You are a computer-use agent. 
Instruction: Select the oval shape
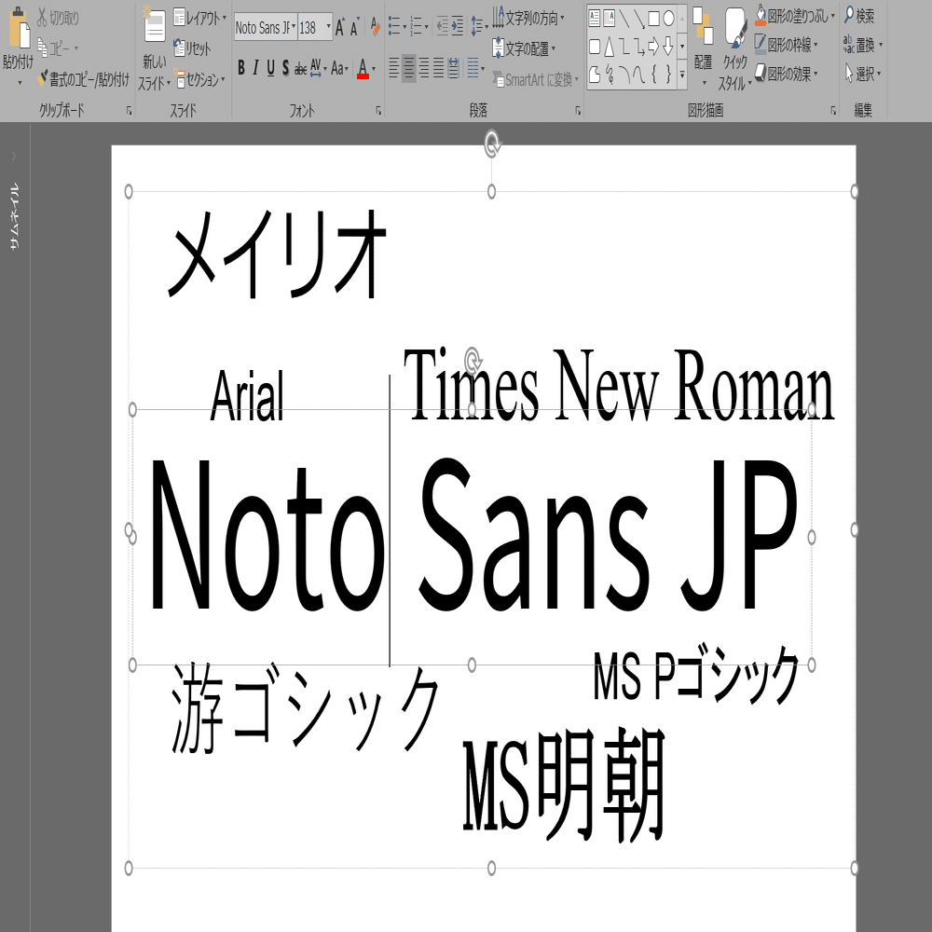668,19
